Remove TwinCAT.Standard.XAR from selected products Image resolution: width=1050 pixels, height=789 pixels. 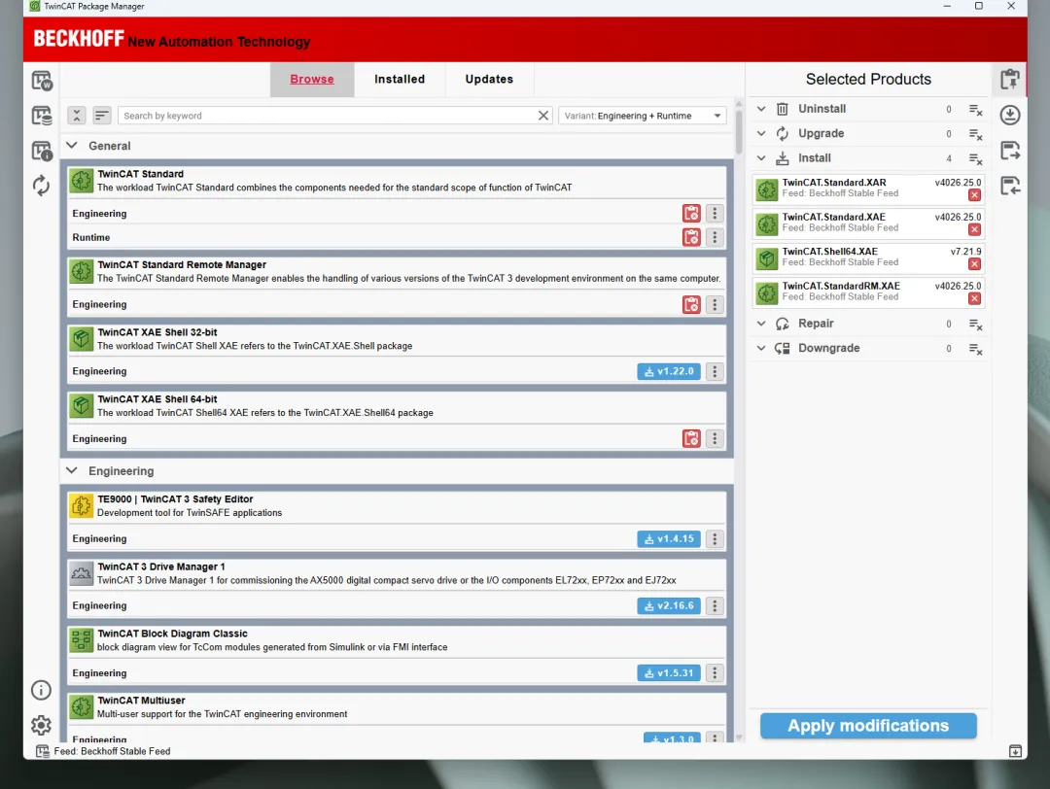click(x=974, y=194)
